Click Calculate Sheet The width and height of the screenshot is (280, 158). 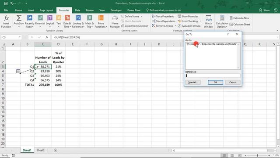tap(240, 25)
